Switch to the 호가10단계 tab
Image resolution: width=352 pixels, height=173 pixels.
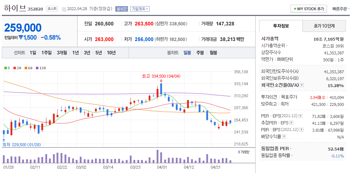coord(324,26)
